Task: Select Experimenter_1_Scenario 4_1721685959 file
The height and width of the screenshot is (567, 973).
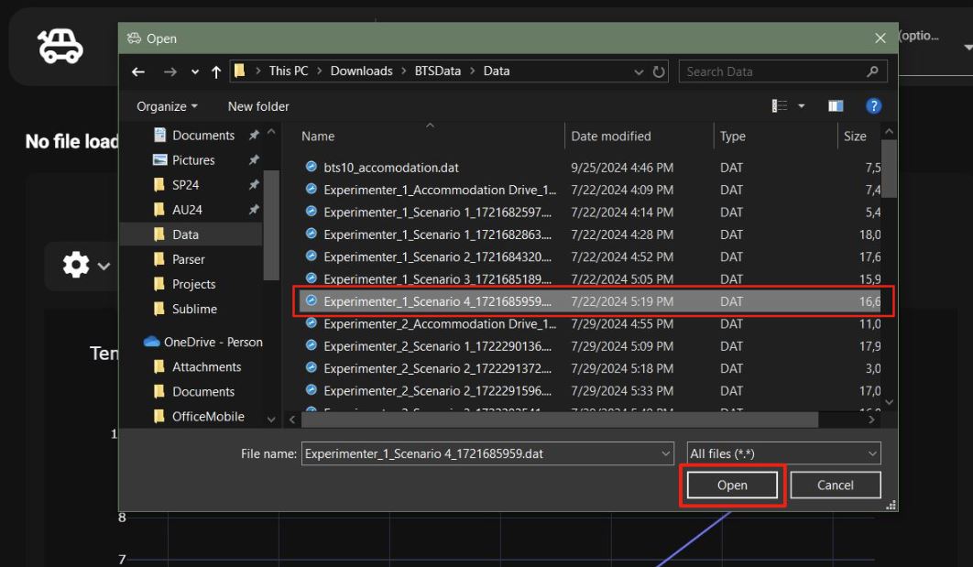Action: (x=589, y=300)
